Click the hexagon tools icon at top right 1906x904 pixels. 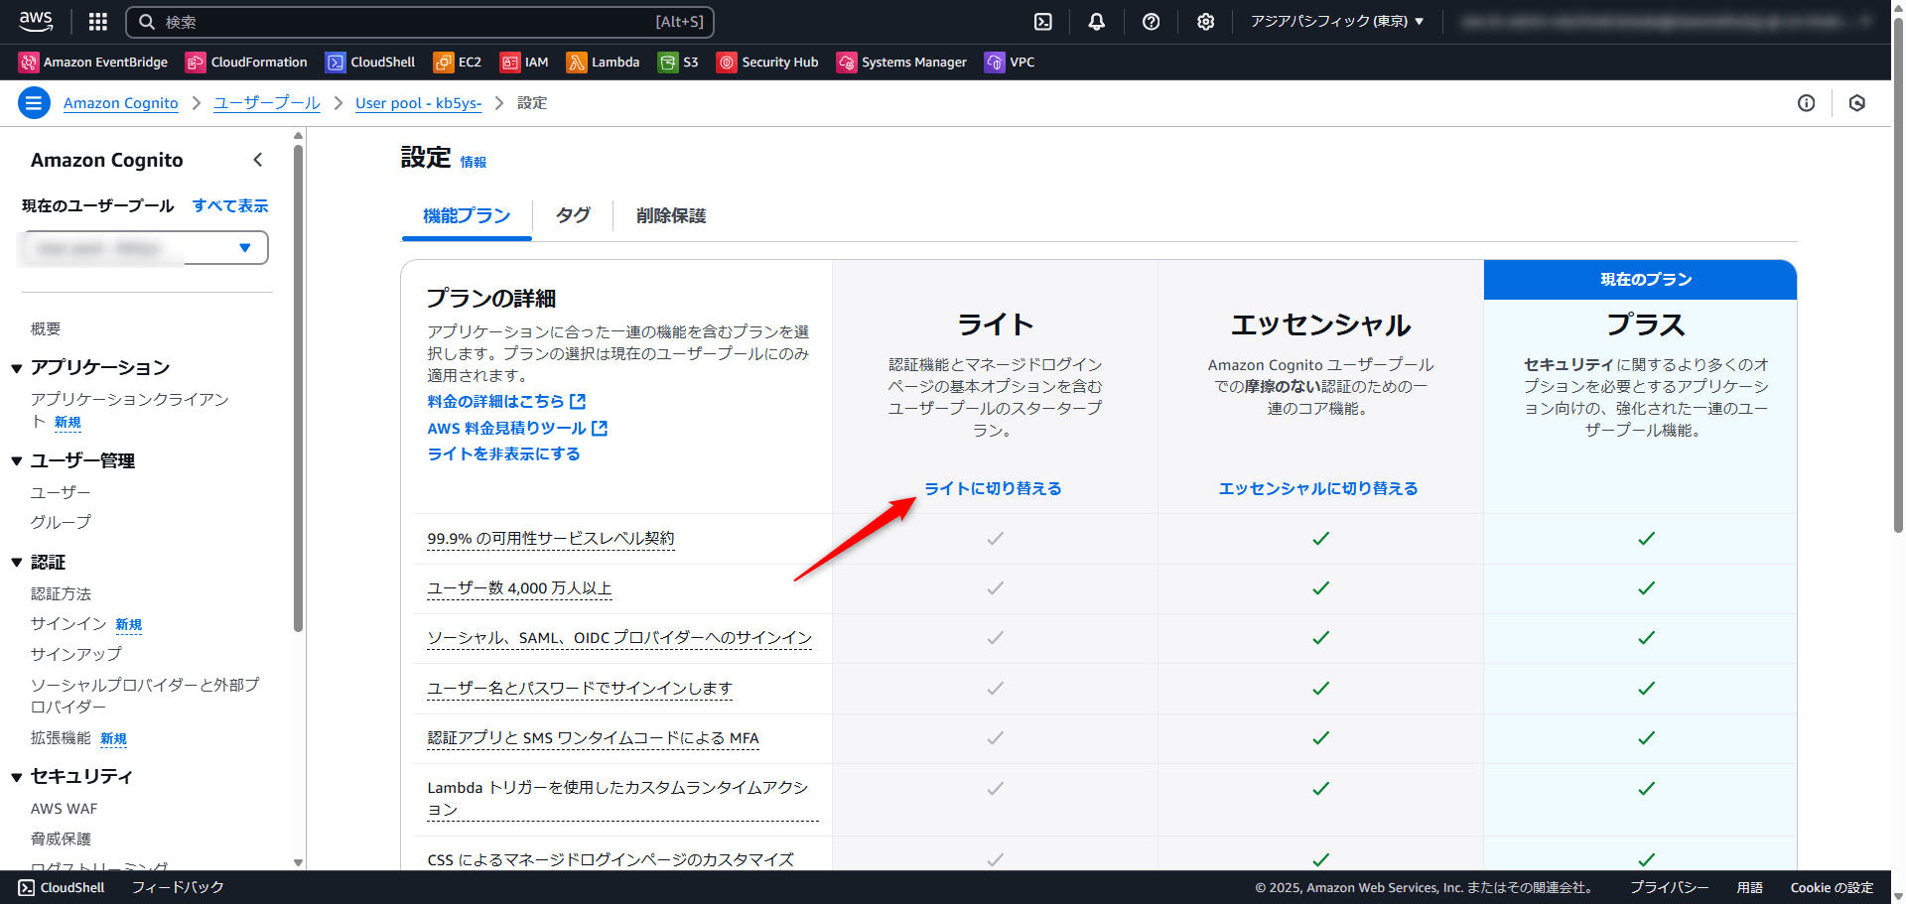pos(1857,103)
